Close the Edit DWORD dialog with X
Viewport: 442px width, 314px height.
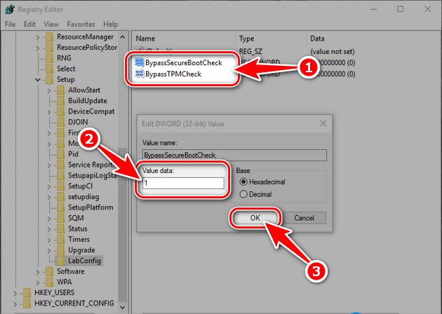[323, 123]
